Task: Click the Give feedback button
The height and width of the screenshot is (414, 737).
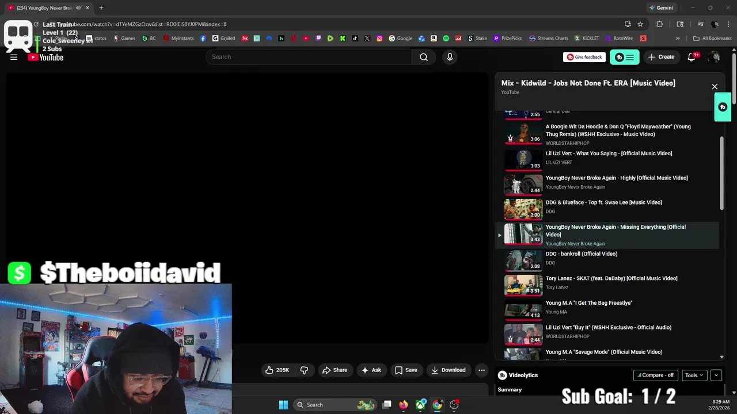Action: point(584,57)
